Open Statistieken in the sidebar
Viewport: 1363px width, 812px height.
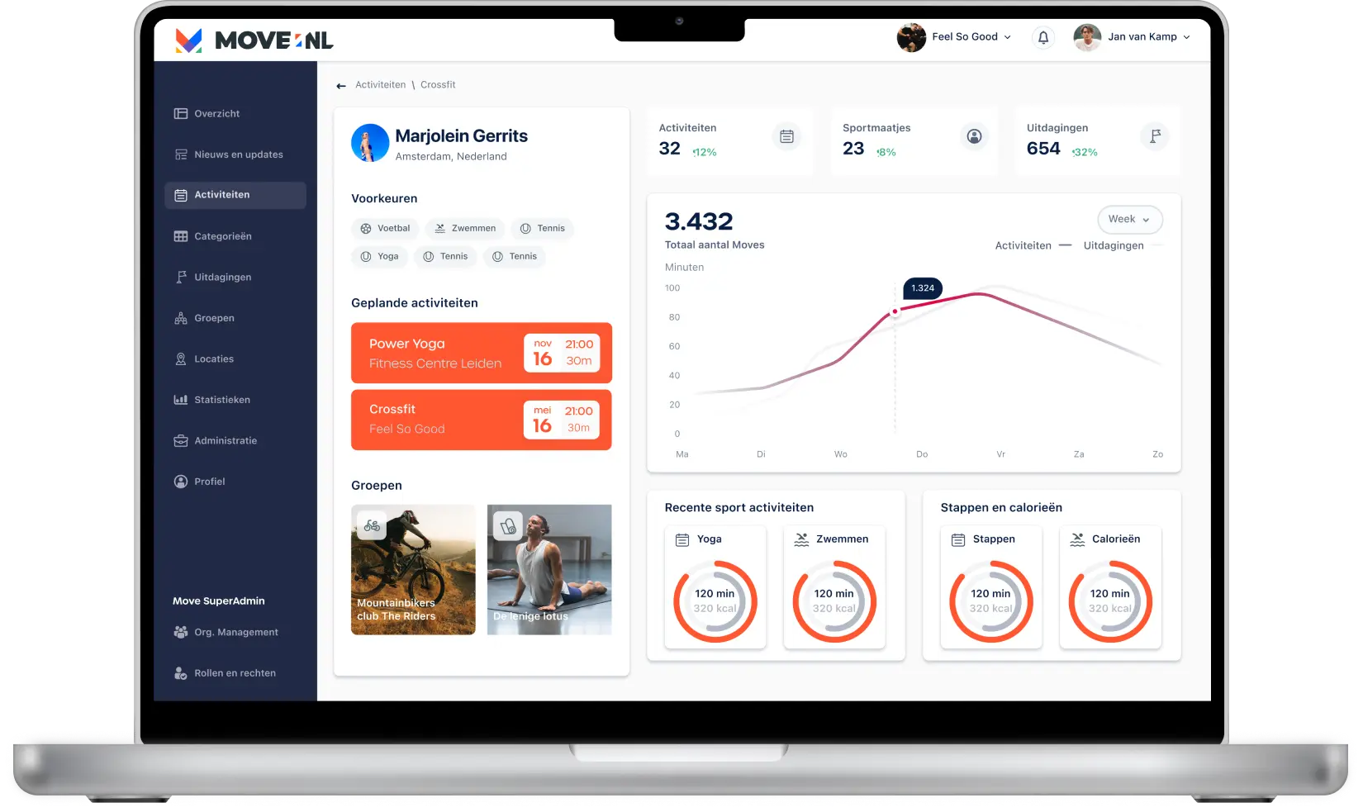click(x=221, y=400)
